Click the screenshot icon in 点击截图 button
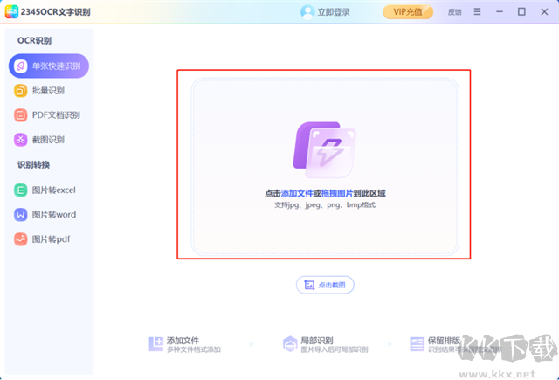The height and width of the screenshot is (380, 559). point(309,285)
